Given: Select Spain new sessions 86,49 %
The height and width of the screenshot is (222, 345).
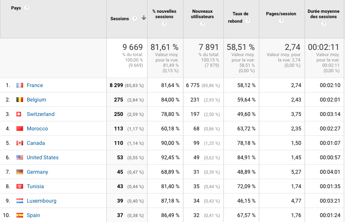Looking at the screenshot, I should 170,215.
